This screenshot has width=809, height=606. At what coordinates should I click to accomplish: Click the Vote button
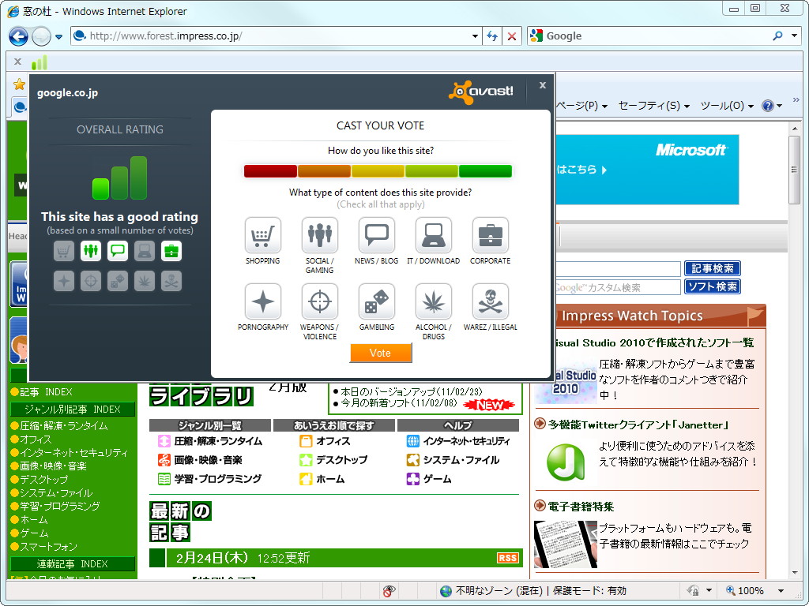click(381, 353)
